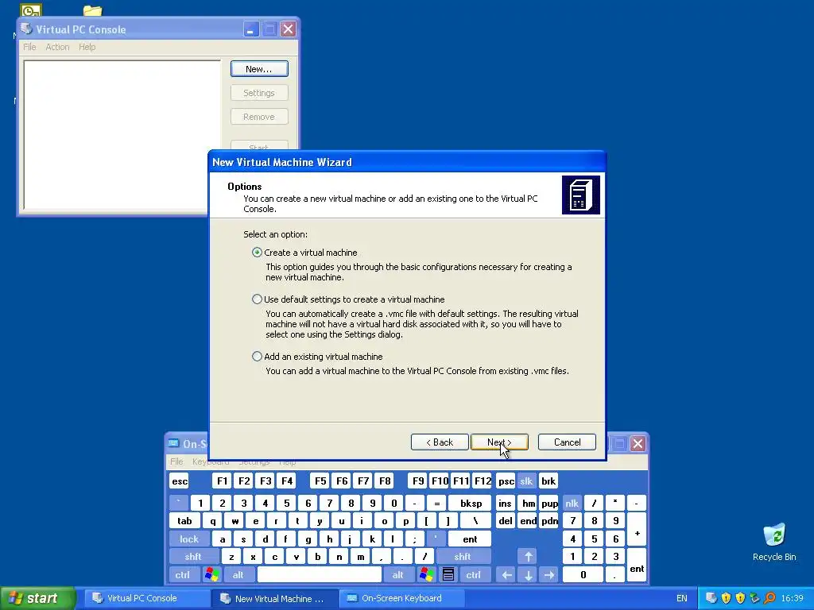
Task: Open the Windows start menu
Action: [x=37, y=599]
